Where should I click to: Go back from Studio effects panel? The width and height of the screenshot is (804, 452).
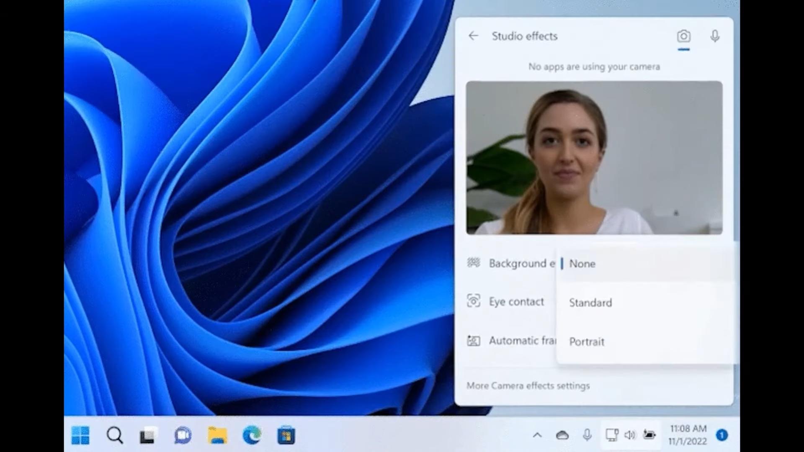coord(473,36)
